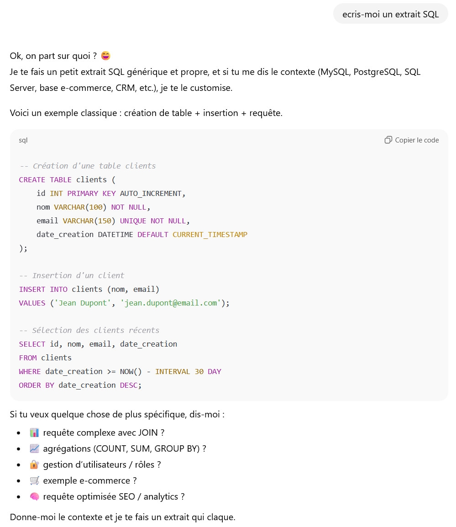Click the "-- Sélection des clients récents" comment
Screen dimensions: 456x527
(89, 330)
